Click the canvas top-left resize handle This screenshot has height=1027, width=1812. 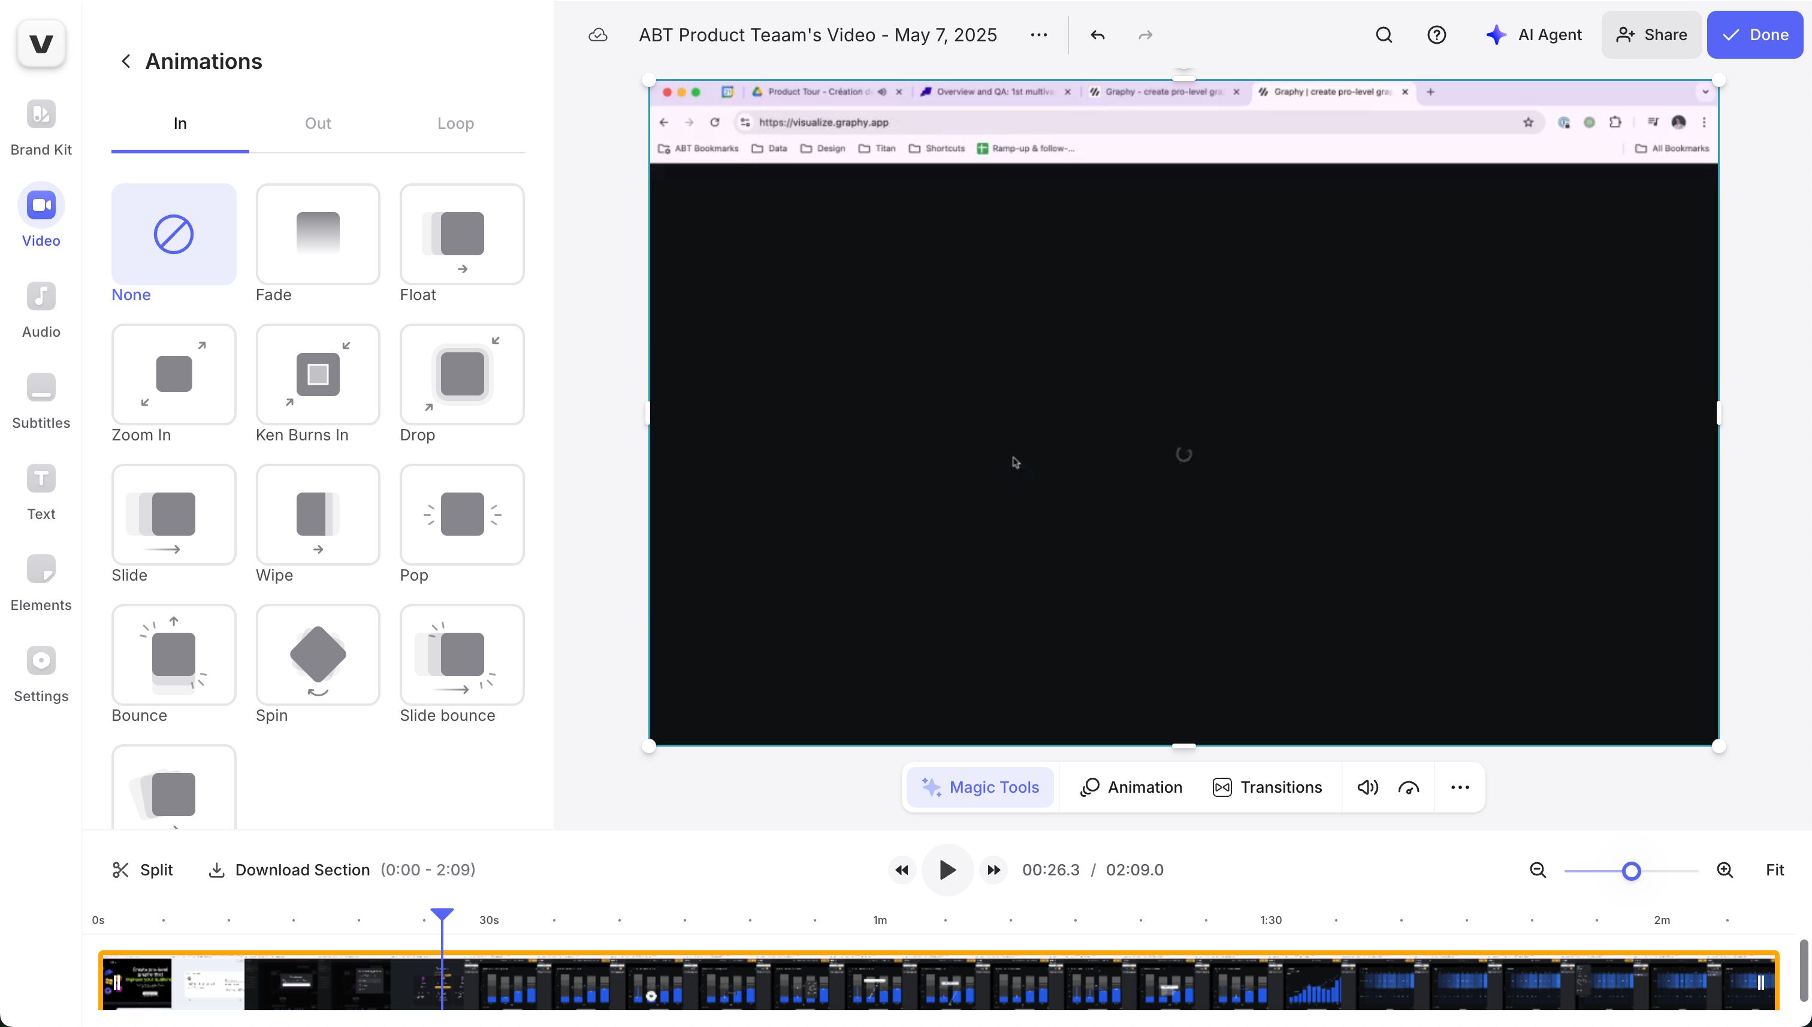tap(649, 80)
